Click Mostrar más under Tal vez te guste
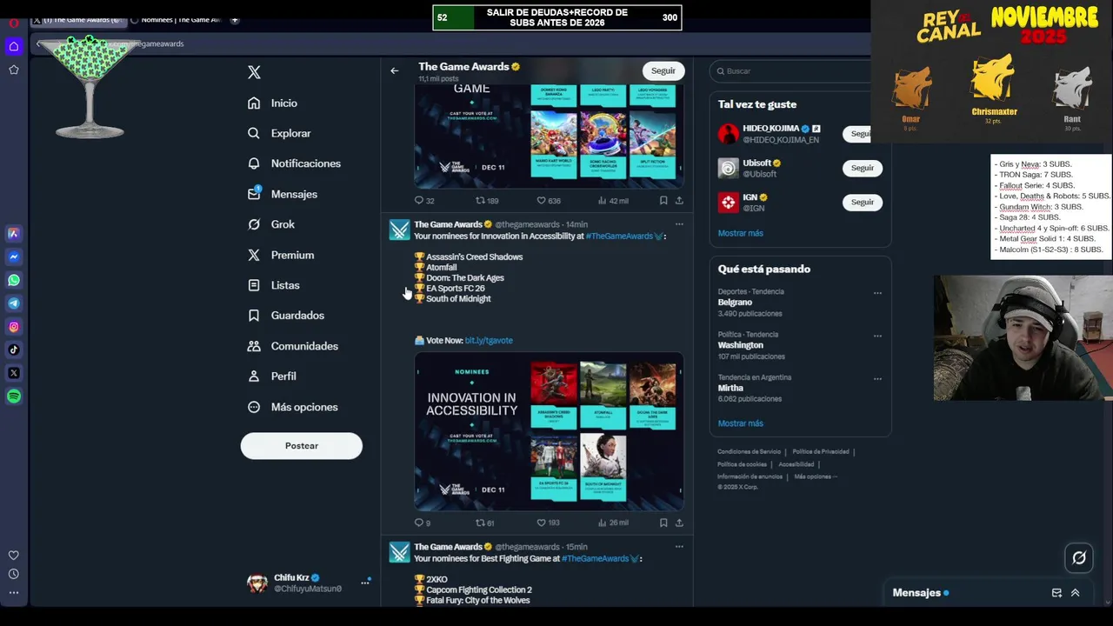Screen dimensions: 1113x626 click(741, 233)
